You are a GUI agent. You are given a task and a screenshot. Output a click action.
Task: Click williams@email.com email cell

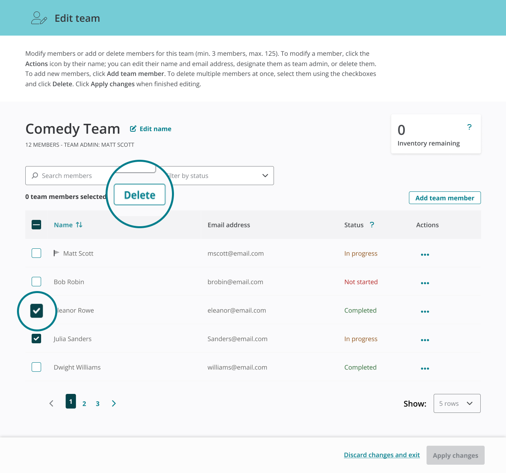point(237,367)
